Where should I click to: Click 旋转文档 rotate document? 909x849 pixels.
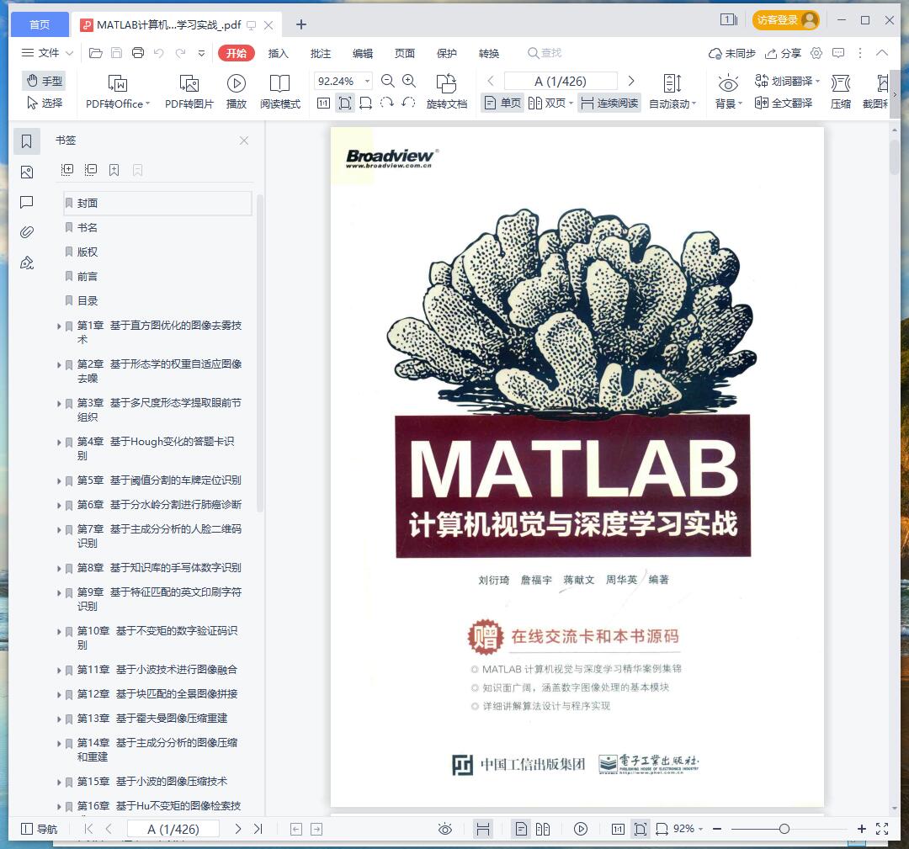pyautogui.click(x=446, y=92)
